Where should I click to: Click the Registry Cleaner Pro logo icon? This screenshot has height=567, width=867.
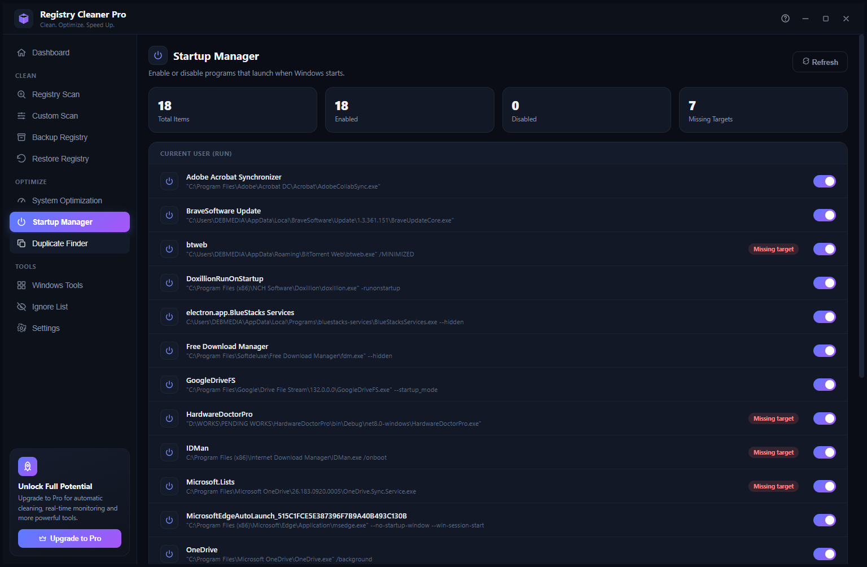pyautogui.click(x=24, y=19)
